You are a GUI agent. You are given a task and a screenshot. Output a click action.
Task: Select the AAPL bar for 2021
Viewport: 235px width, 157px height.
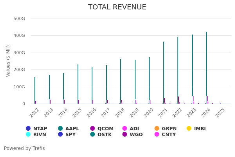(164, 73)
